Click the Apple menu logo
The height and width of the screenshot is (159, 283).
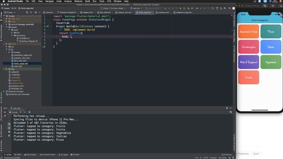[4, 1]
